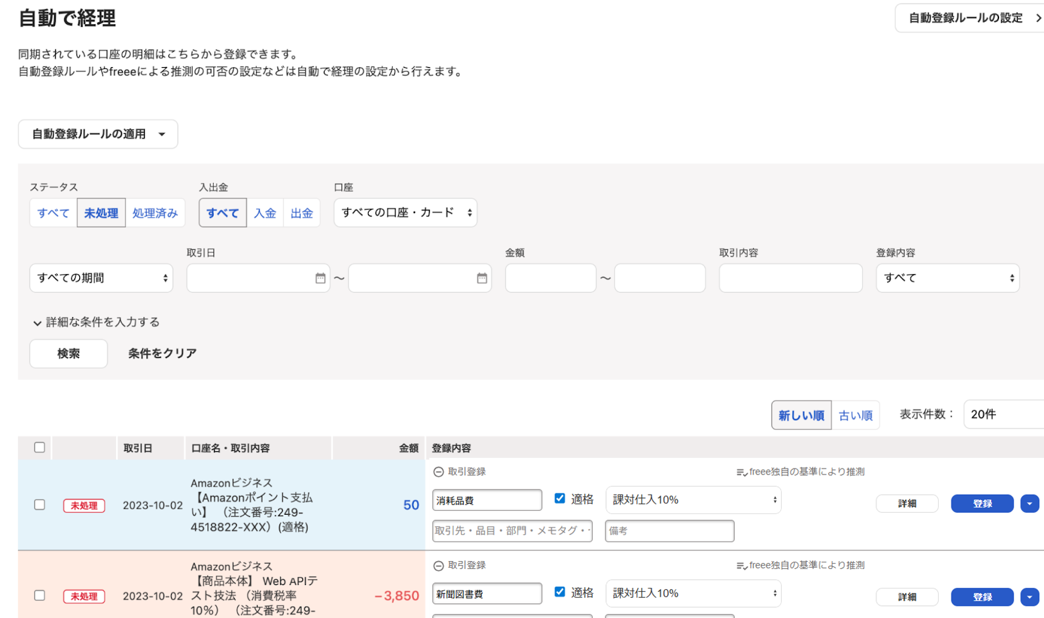Click freee推測 icon in 新聞図書費 row

[742, 566]
